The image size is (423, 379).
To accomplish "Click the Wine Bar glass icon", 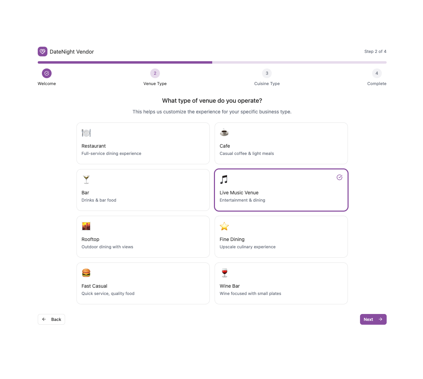I will tap(225, 273).
